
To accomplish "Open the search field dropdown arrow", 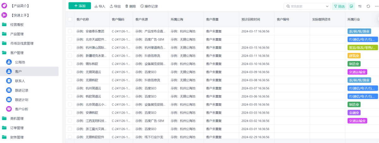I will pos(328,6).
